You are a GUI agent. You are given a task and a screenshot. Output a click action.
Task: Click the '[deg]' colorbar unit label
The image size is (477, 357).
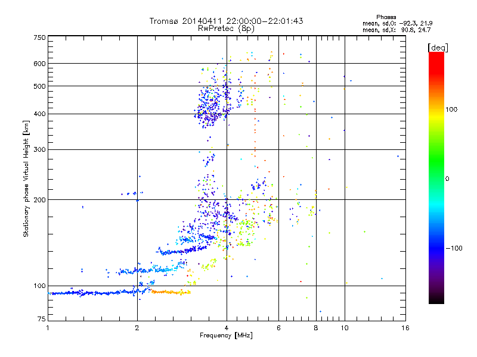coord(438,48)
